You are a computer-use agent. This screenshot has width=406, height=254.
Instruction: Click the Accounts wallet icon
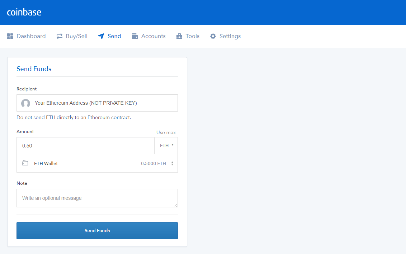134,36
